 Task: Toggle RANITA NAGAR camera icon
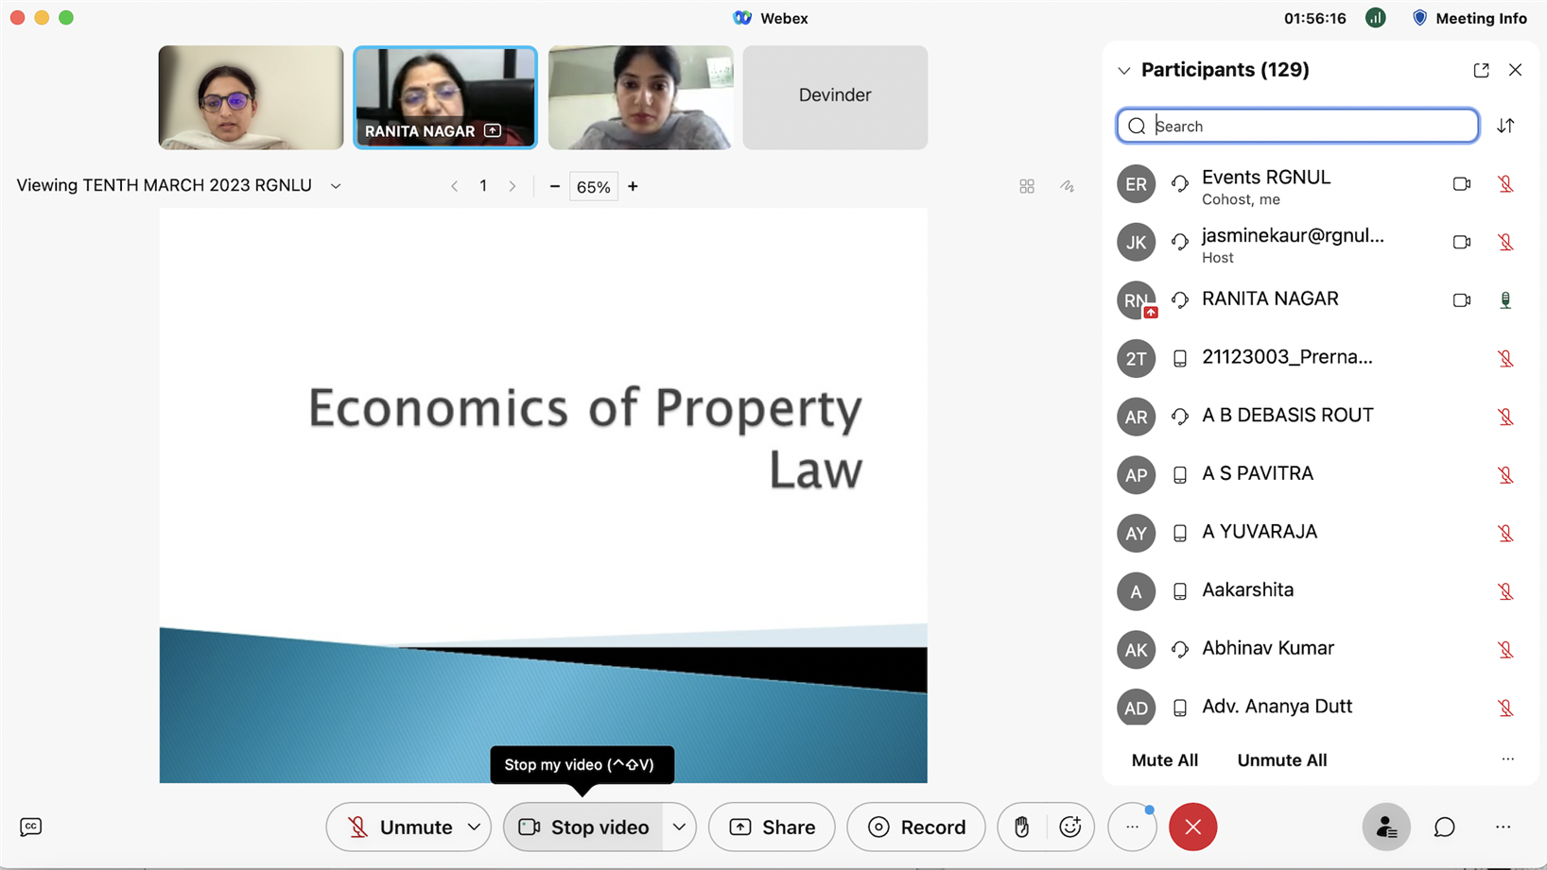click(1461, 300)
